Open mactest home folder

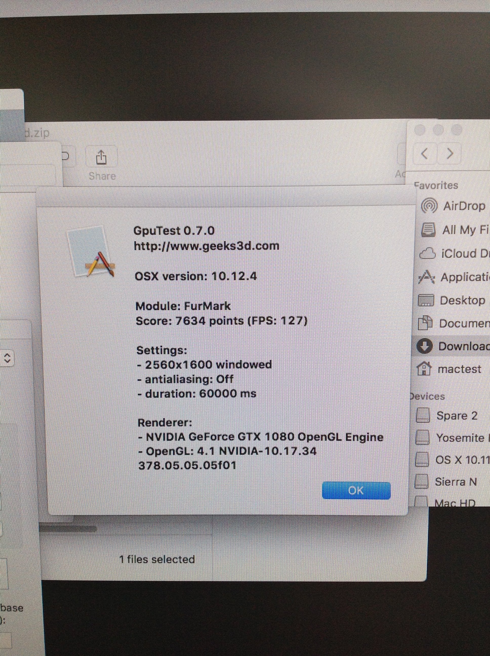[x=459, y=369]
